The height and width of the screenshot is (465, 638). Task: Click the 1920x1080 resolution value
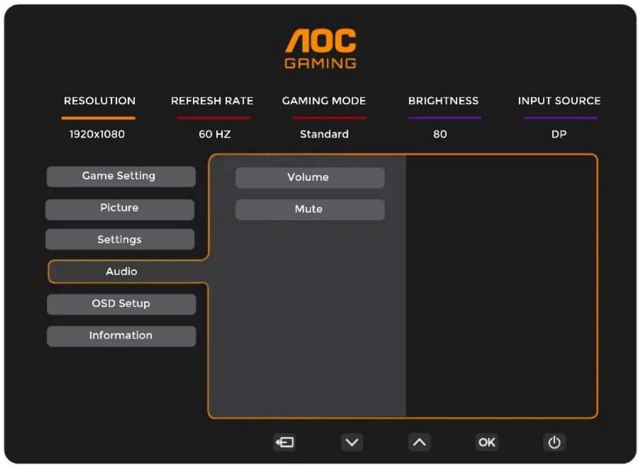97,134
